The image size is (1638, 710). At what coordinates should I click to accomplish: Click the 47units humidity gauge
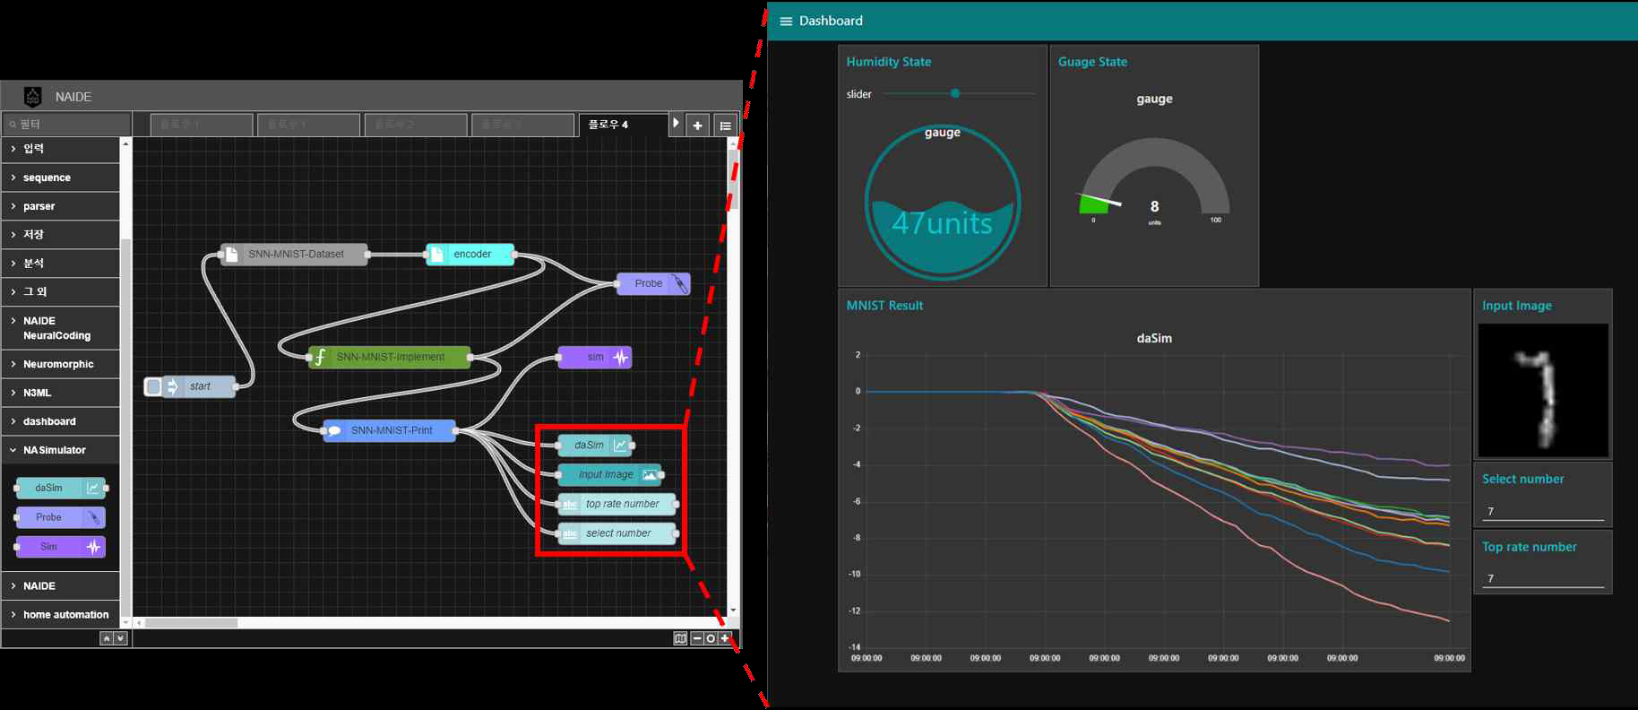click(x=943, y=203)
